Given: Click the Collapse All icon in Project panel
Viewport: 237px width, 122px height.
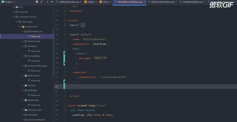Looking at the screenshot, I should tap(41, 2).
